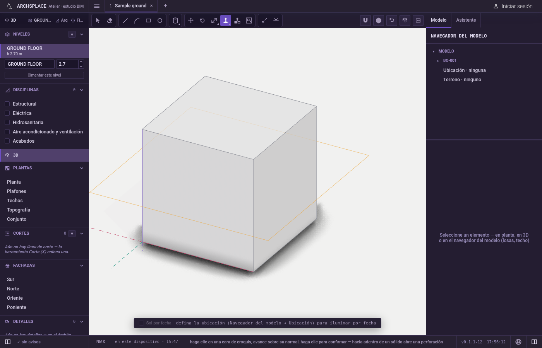
Task: Toggle left sidebar panel icon in status bar
Action: (8, 342)
